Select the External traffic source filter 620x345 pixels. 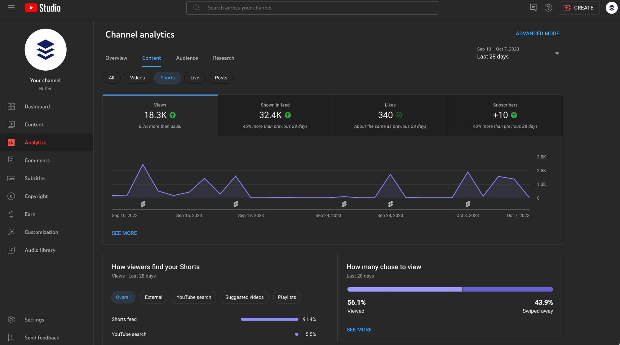153,297
